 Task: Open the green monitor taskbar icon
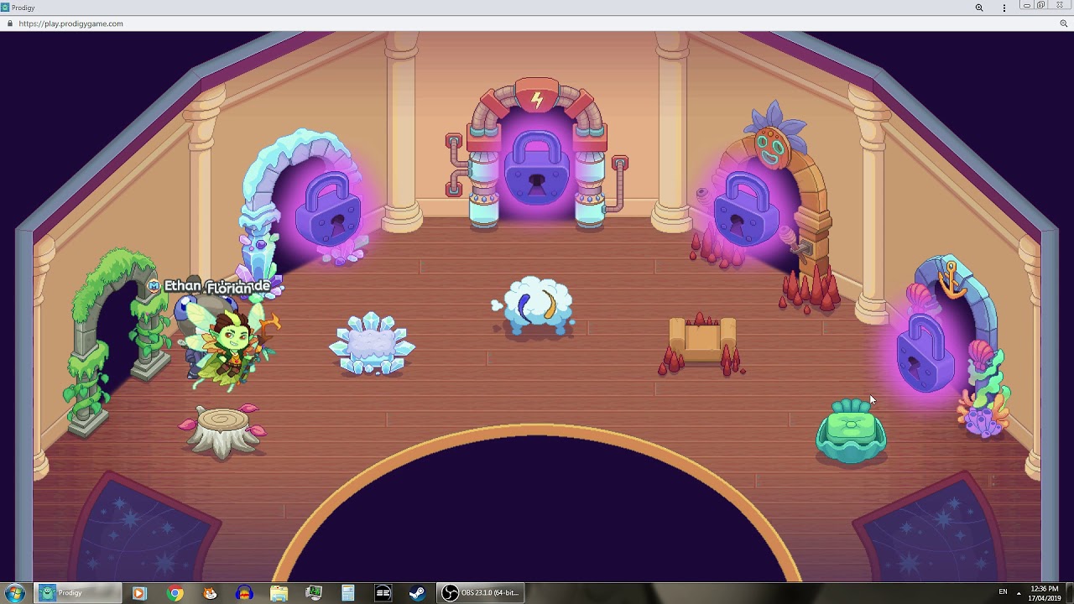point(314,593)
